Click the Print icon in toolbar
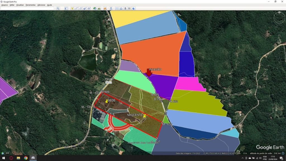Viewport: 286px width, 161px height. click(x=121, y=8)
